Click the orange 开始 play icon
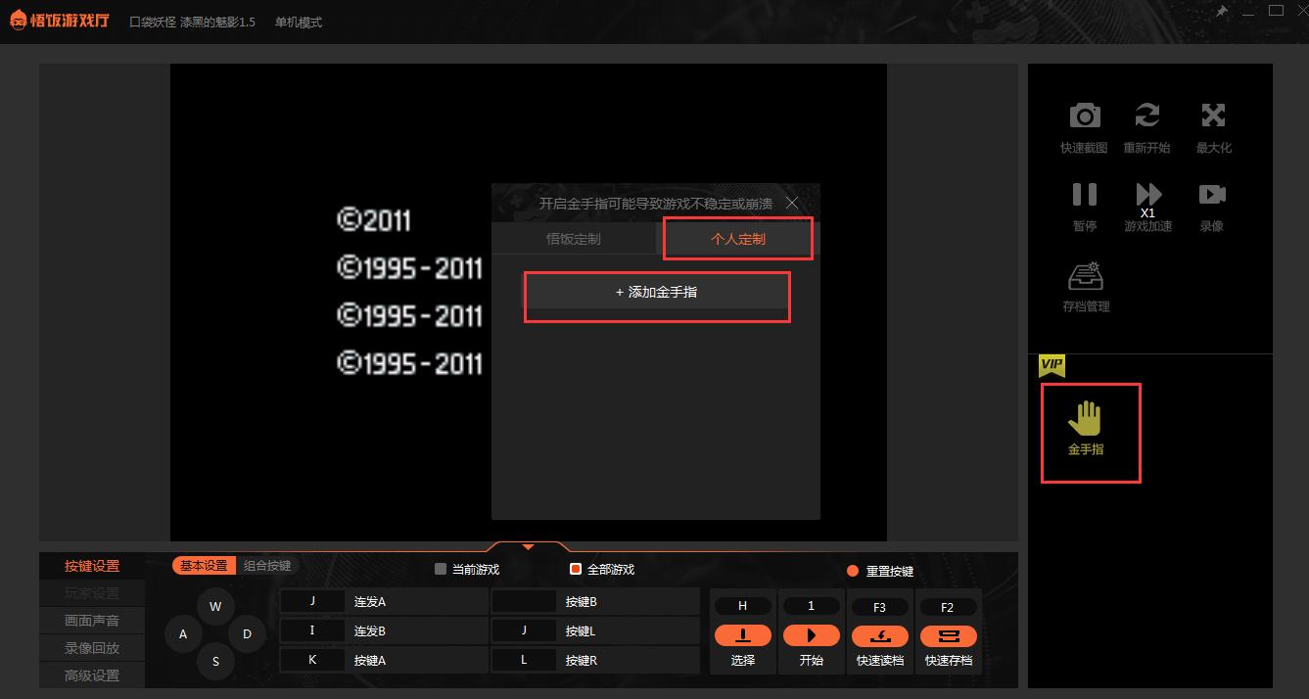This screenshot has width=1309, height=699. 811,635
